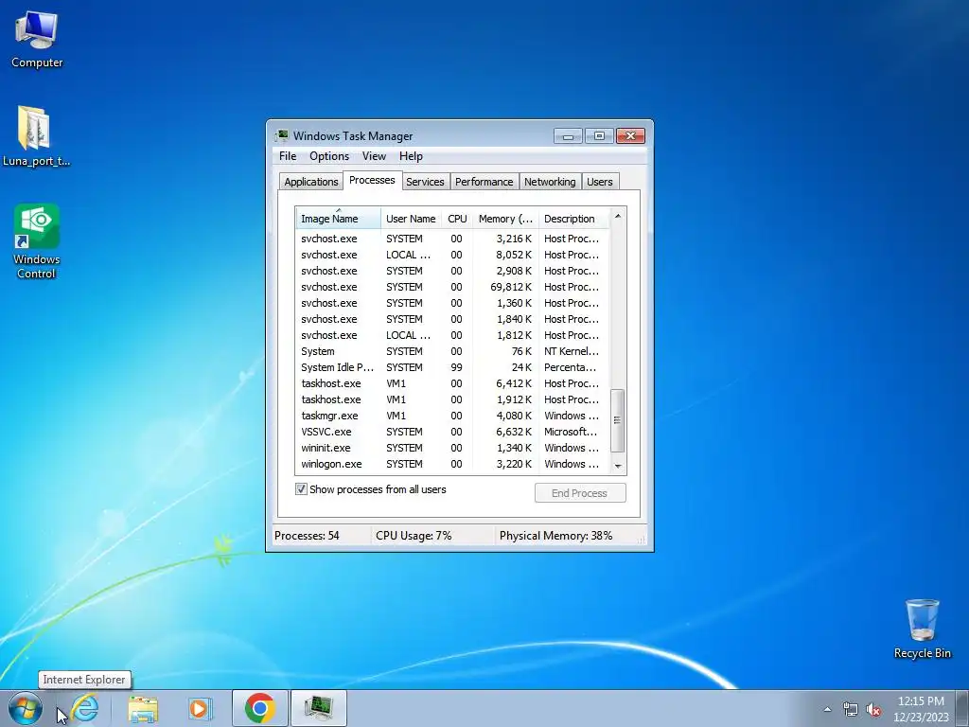This screenshot has width=969, height=727.
Task: Select svchost.exe using 69,812 K memory
Action: (451, 287)
